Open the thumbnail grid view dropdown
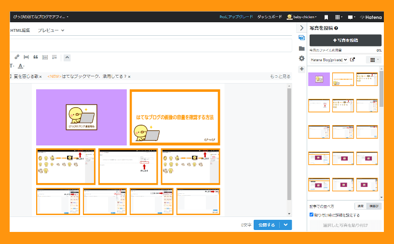This screenshot has width=394, height=244. (x=374, y=60)
